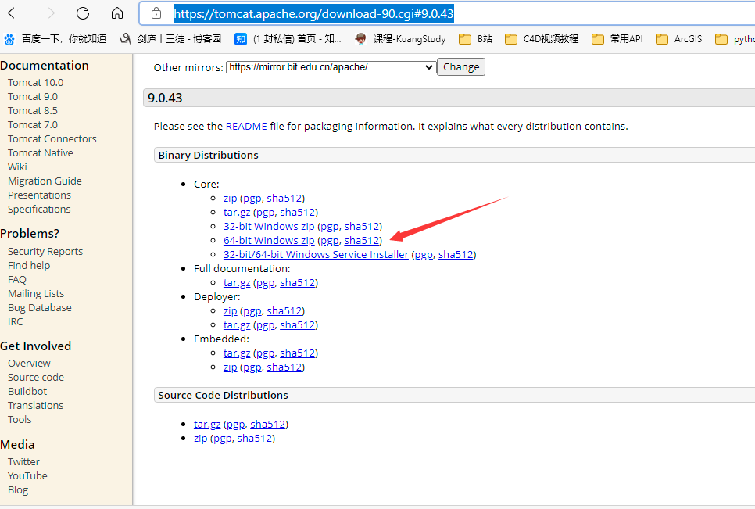Viewport: 755px width, 509px height.
Task: Download Full documentation tar.gz
Action: [x=237, y=283]
